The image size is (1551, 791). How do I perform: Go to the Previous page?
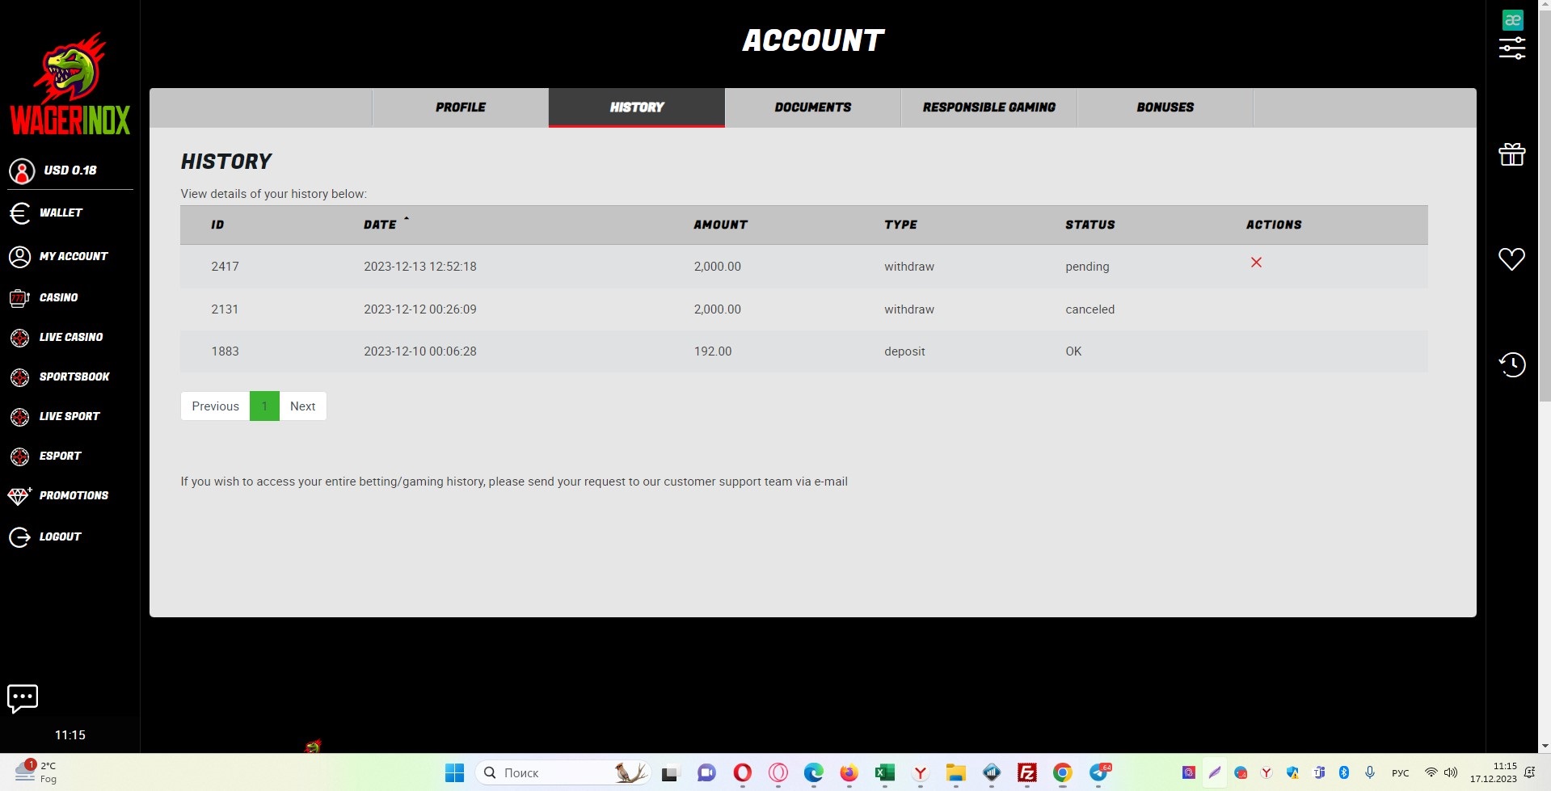pyautogui.click(x=215, y=406)
